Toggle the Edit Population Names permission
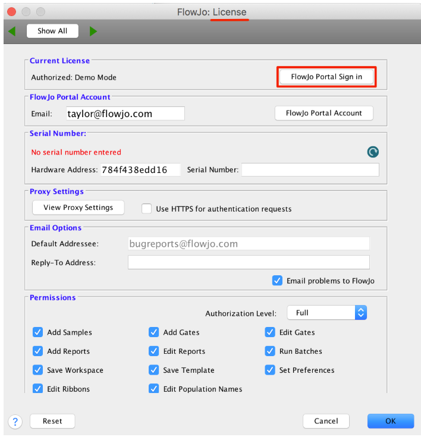This screenshot has height=437, width=421. point(153,388)
